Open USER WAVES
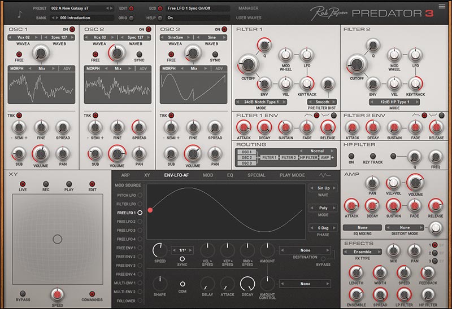452x309 pixels. [249, 18]
